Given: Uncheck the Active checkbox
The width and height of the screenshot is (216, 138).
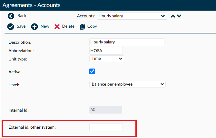Looking at the screenshot, I should coord(92,71).
